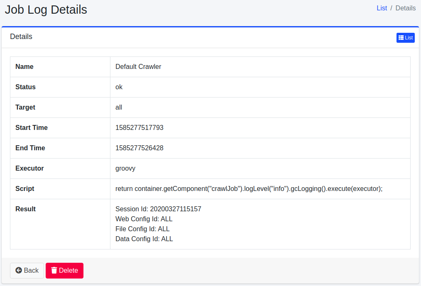This screenshot has width=421, height=286.
Task: Click the Details card header title
Action: (x=21, y=37)
